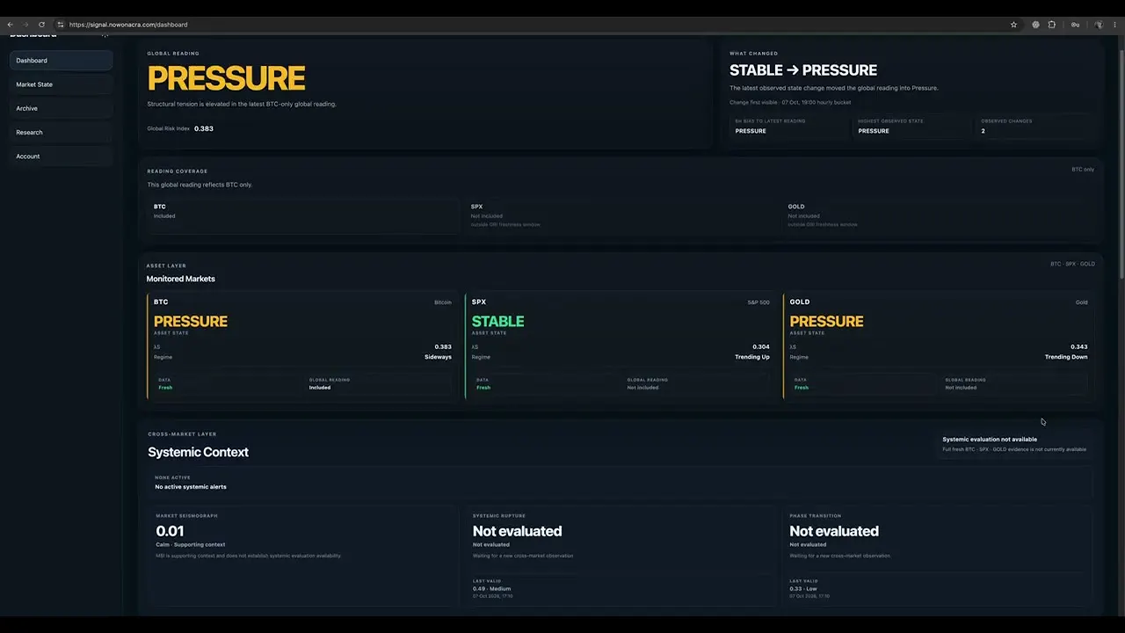This screenshot has width=1125, height=633.
Task: Click the browser forward arrow
Action: pos(25,25)
